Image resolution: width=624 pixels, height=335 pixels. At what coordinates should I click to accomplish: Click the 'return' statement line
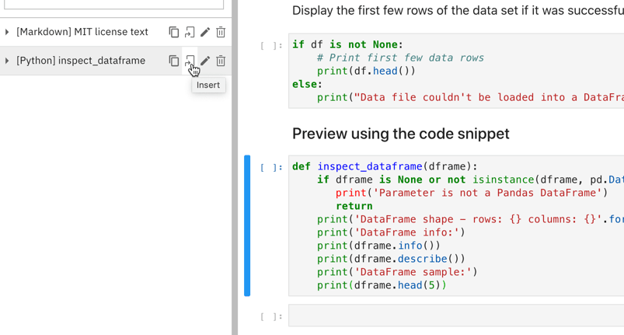point(354,206)
